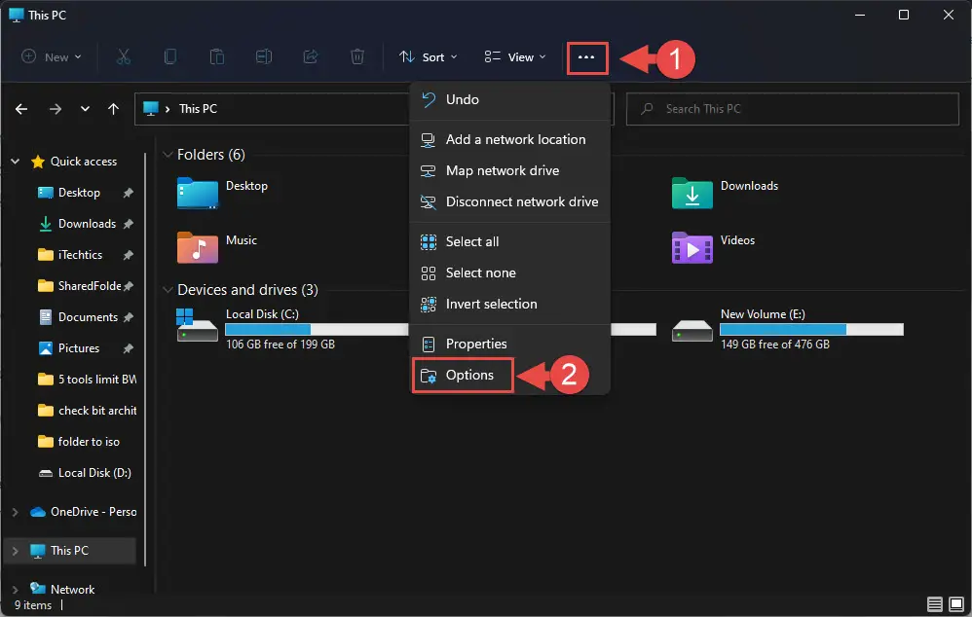This screenshot has height=617, width=972.
Task: Click the Share icon in toolbar
Action: pos(311,57)
